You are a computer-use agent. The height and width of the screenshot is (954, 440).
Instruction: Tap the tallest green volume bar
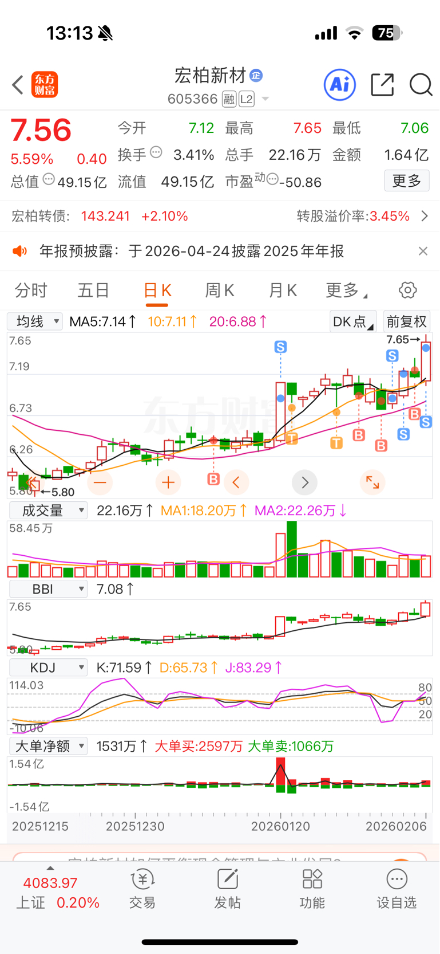[x=292, y=549]
